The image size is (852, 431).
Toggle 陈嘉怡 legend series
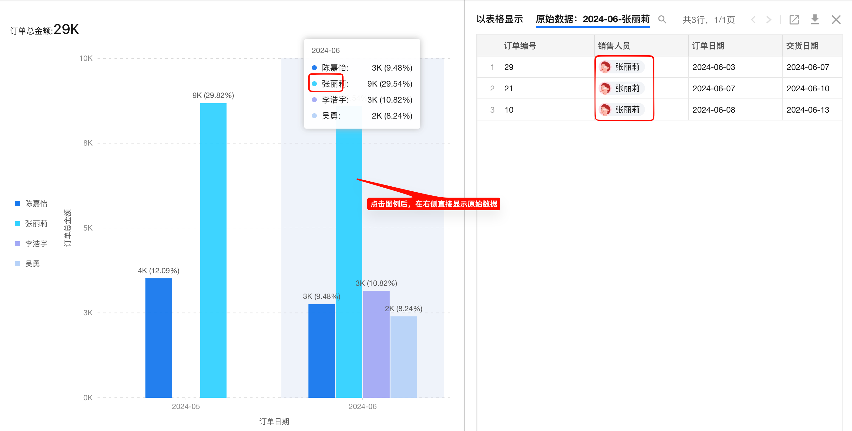click(x=36, y=204)
